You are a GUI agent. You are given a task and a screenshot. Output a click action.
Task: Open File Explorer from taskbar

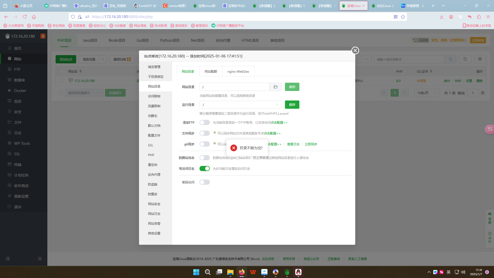click(x=230, y=272)
